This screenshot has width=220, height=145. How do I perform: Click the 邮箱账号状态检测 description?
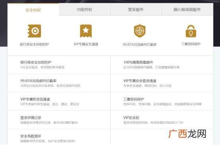(48, 141)
